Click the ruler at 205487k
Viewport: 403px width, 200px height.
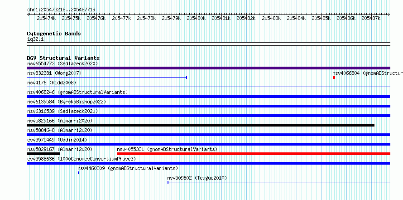click(371, 18)
